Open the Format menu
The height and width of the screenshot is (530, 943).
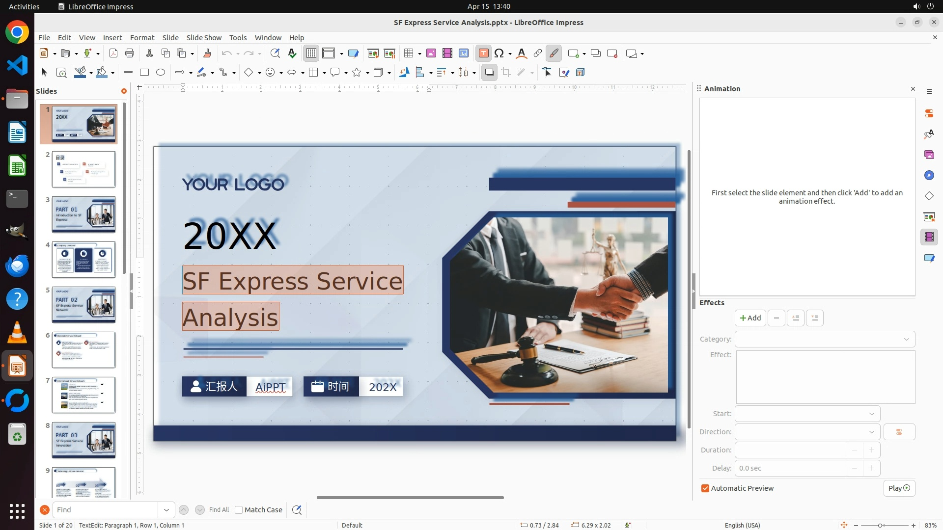coord(142,38)
